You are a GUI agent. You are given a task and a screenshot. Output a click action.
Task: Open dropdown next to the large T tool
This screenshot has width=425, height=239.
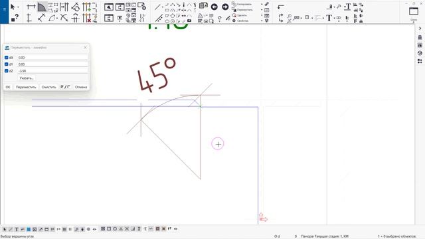[335, 19]
